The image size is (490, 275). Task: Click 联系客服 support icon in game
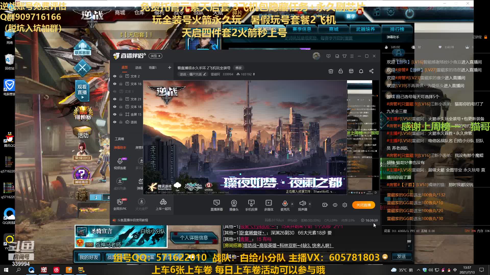coord(82,48)
